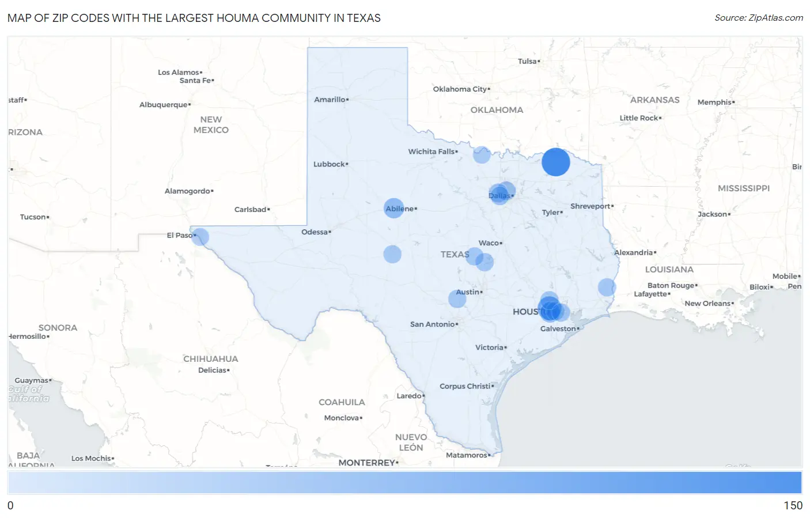The height and width of the screenshot is (518, 810).
Task: Click the Baton Rouge city label
Action: [671, 286]
